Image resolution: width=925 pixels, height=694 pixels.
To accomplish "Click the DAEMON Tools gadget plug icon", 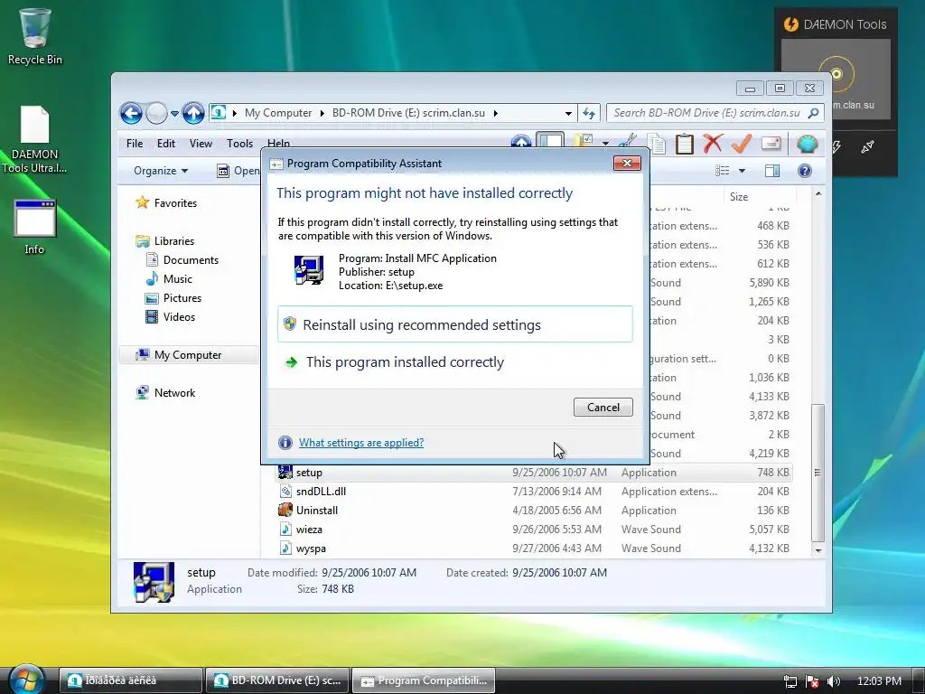I will (867, 147).
